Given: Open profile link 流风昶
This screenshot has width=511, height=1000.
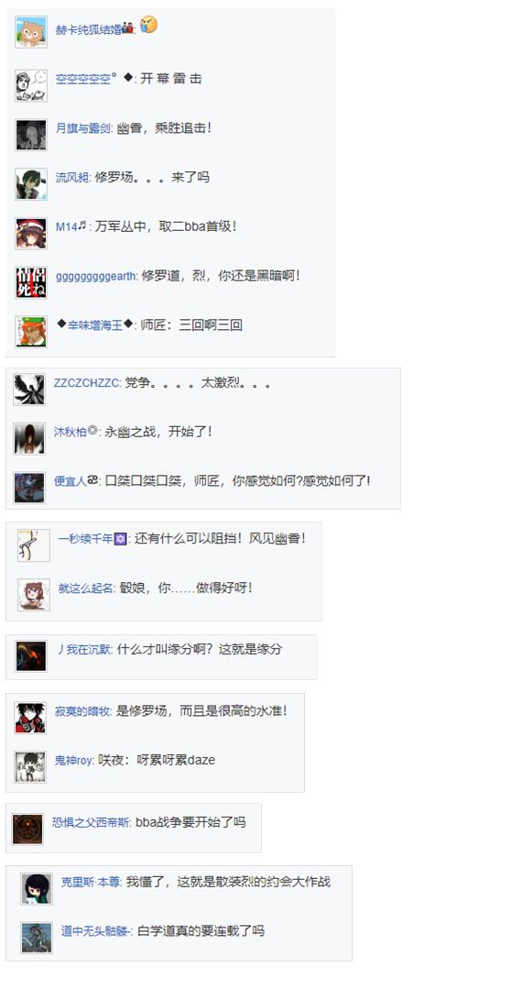Looking at the screenshot, I should coord(72,177).
